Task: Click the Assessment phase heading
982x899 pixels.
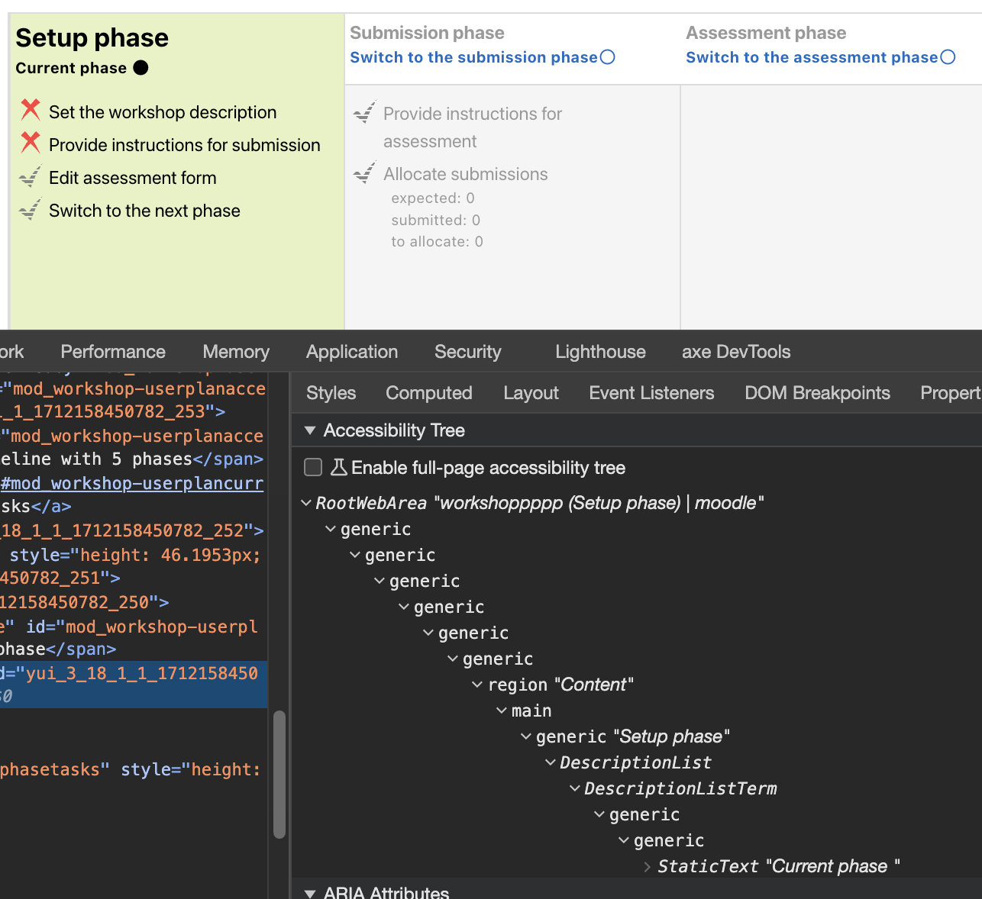Action: (766, 33)
